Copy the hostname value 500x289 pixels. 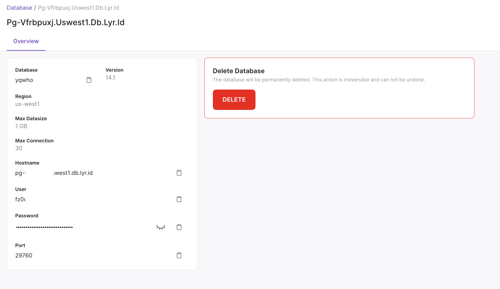pos(179,172)
